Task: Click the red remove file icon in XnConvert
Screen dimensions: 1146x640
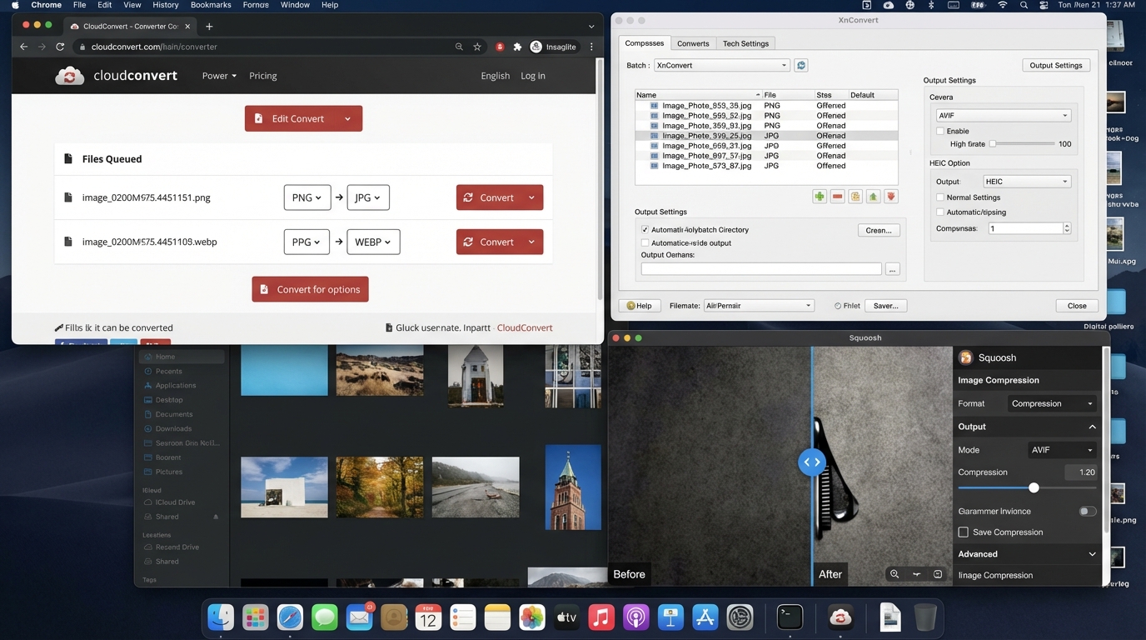Action: point(837,197)
